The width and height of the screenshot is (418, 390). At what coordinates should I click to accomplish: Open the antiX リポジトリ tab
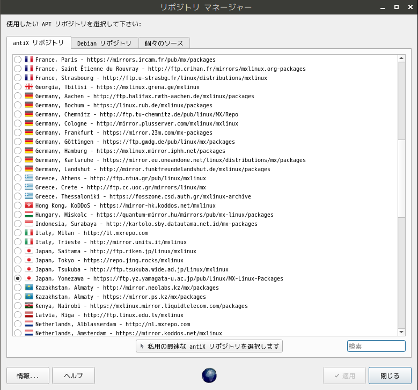click(x=39, y=43)
